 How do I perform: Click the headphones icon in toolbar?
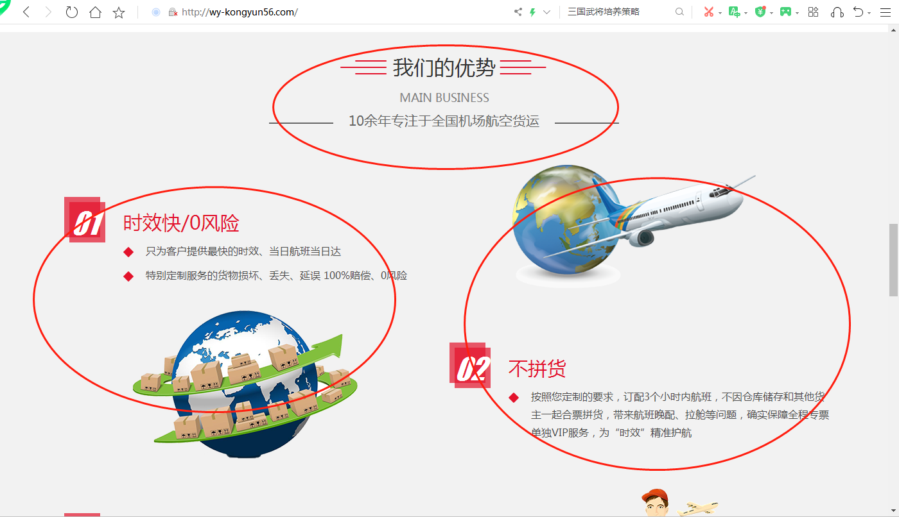837,12
